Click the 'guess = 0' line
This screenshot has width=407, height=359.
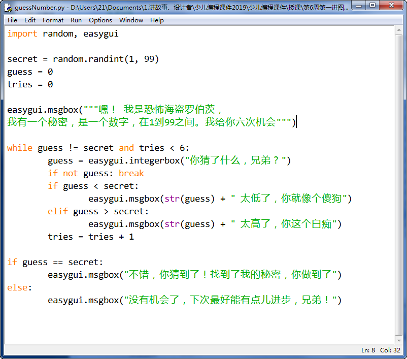point(30,72)
